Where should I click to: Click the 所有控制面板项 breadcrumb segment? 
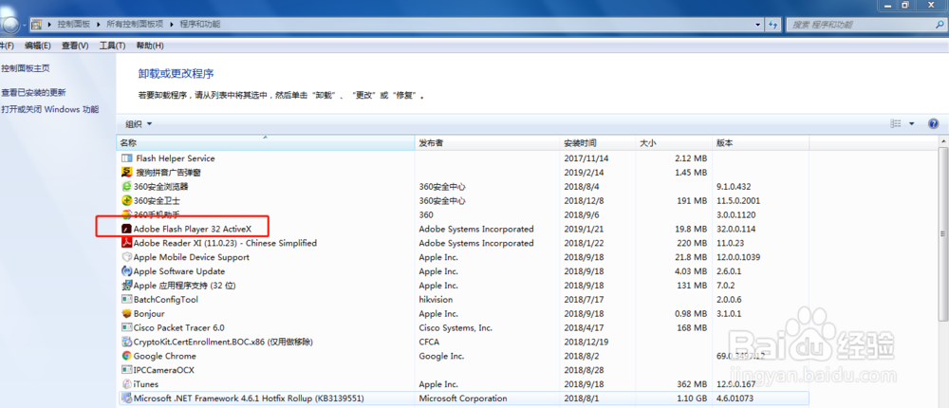tap(135, 25)
